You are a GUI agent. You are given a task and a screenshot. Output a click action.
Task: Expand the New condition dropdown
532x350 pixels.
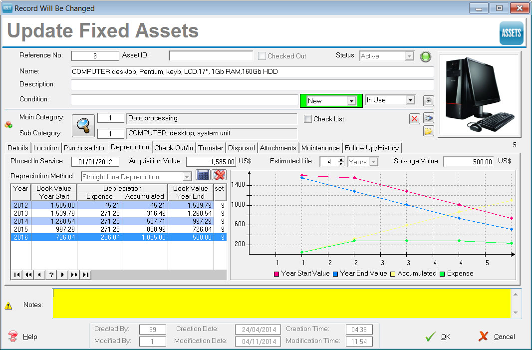[x=351, y=101]
